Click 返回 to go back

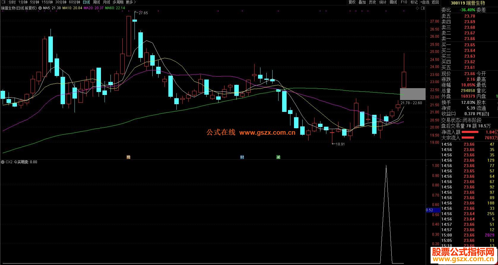[x=435, y=2]
